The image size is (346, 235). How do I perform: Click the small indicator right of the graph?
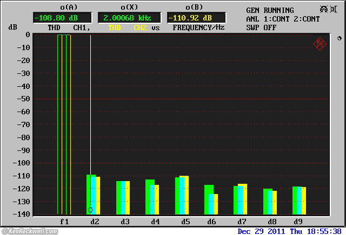pyautogui.click(x=340, y=38)
